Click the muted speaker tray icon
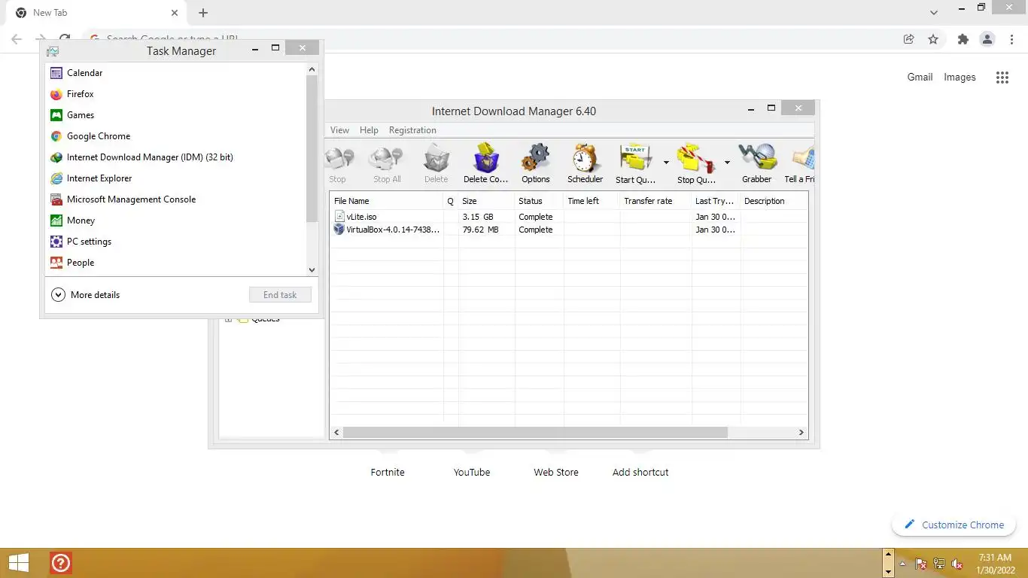 tap(957, 564)
